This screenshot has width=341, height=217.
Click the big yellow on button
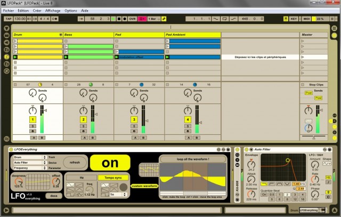coord(109,162)
